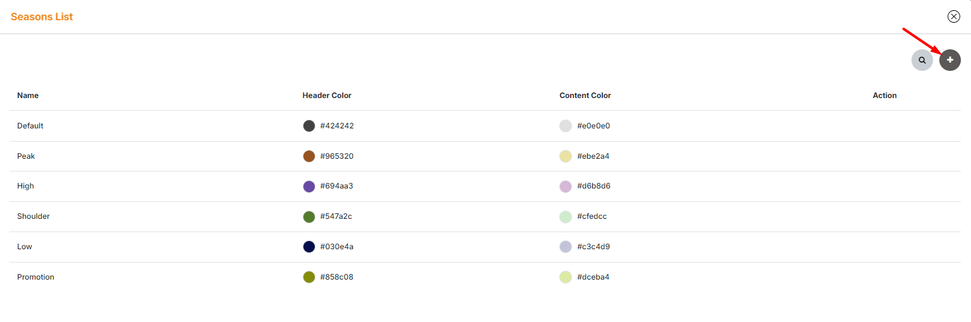Viewport: 971px width, 322px height.
Task: Click the Name column header
Action: coord(28,96)
